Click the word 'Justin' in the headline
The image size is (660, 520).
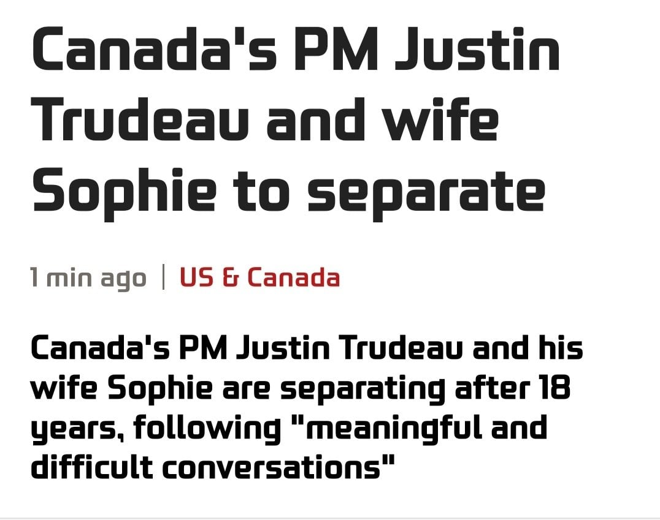[477, 48]
